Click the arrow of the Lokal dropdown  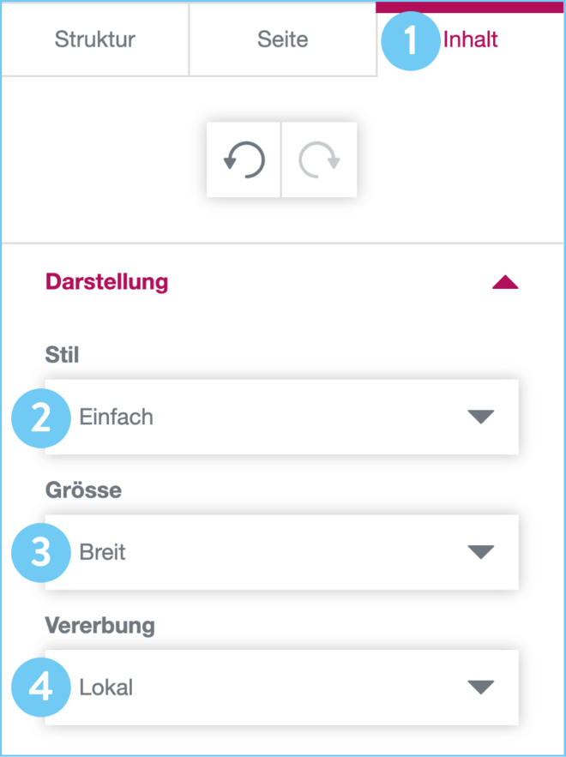tap(481, 688)
